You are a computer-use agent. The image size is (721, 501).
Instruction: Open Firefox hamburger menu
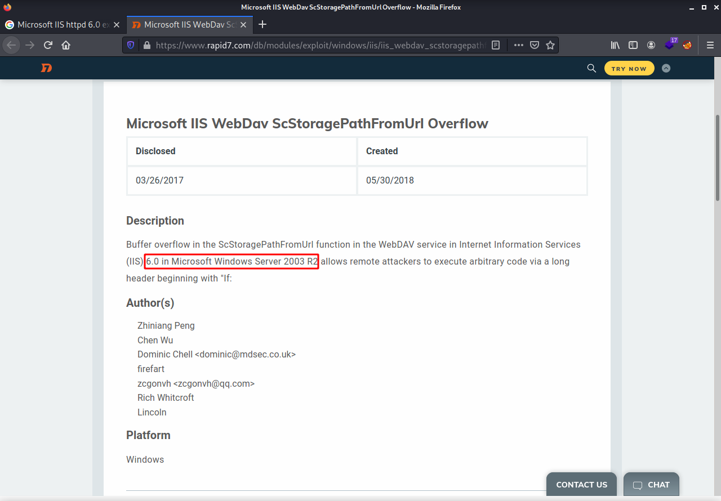click(x=710, y=45)
